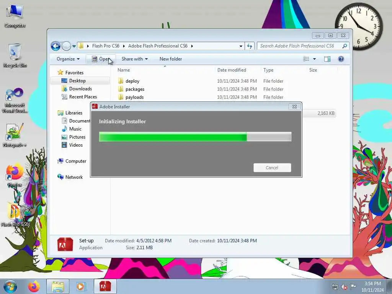392x294 pixels.
Task: Open the Organize menu
Action: 68,59
